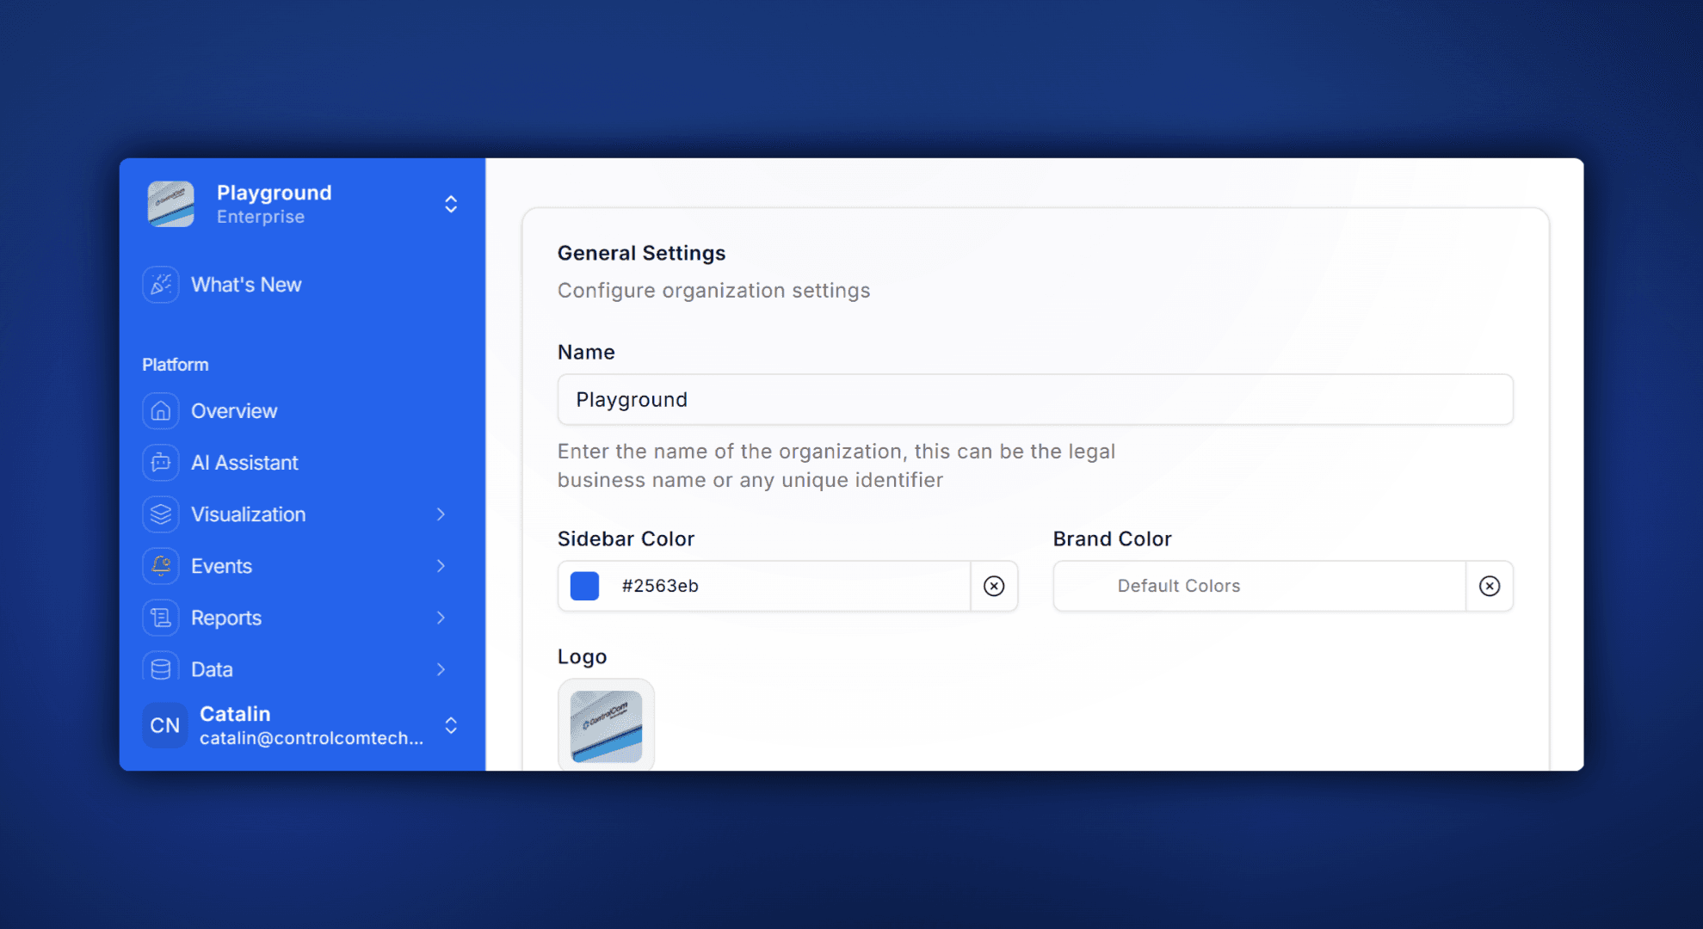Viewport: 1703px width, 929px height.
Task: Click the Default Colors brand field
Action: pos(1256,586)
